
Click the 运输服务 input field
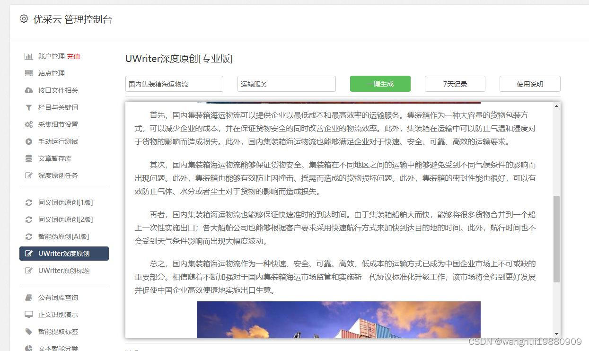286,84
